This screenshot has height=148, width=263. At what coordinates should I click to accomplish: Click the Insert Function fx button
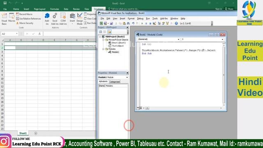[x=39, y=34]
